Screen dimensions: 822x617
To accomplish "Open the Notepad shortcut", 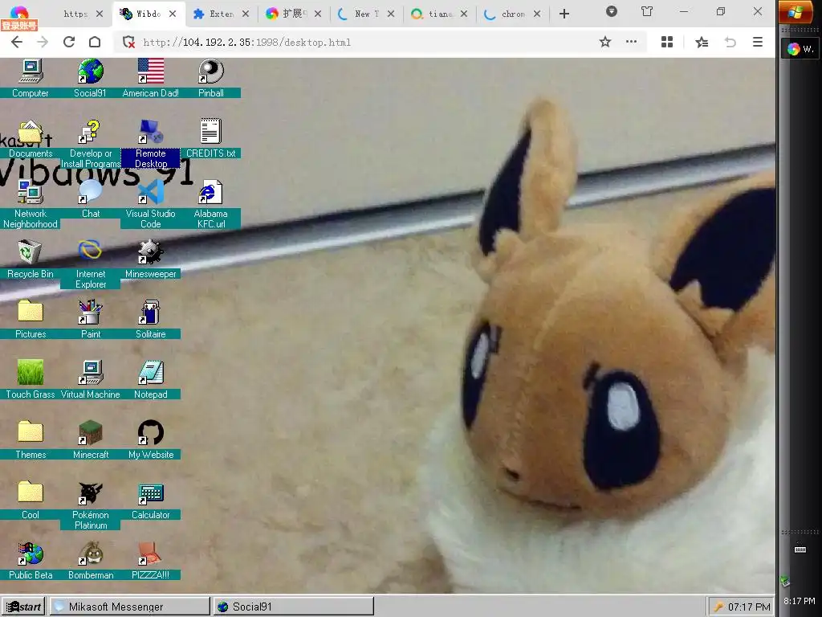I will (150, 379).
